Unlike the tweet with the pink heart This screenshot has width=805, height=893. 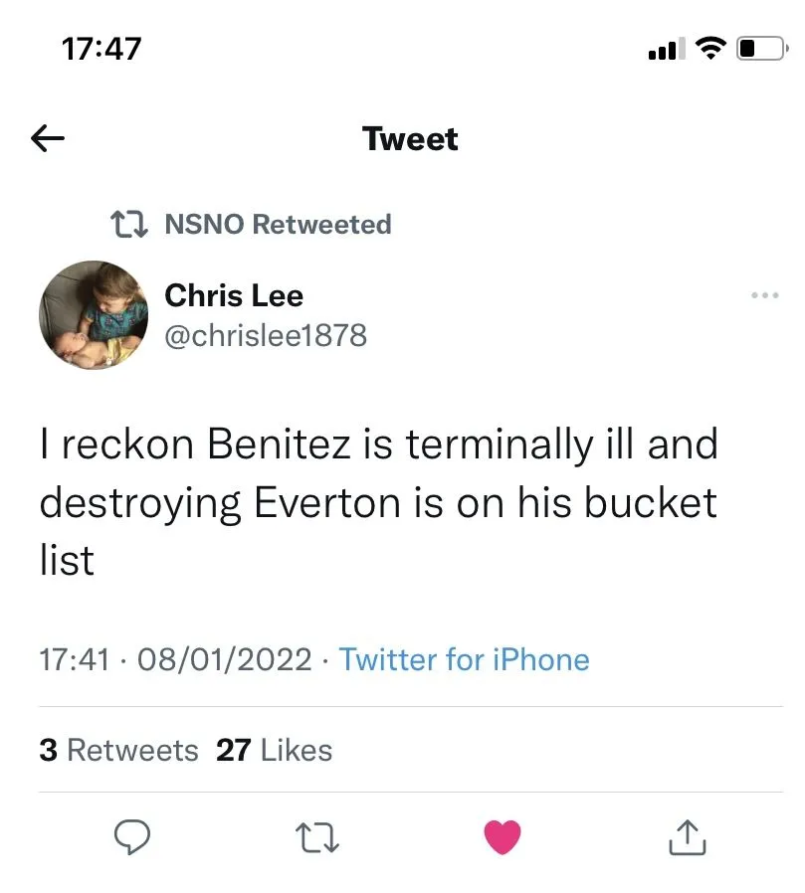503,837
